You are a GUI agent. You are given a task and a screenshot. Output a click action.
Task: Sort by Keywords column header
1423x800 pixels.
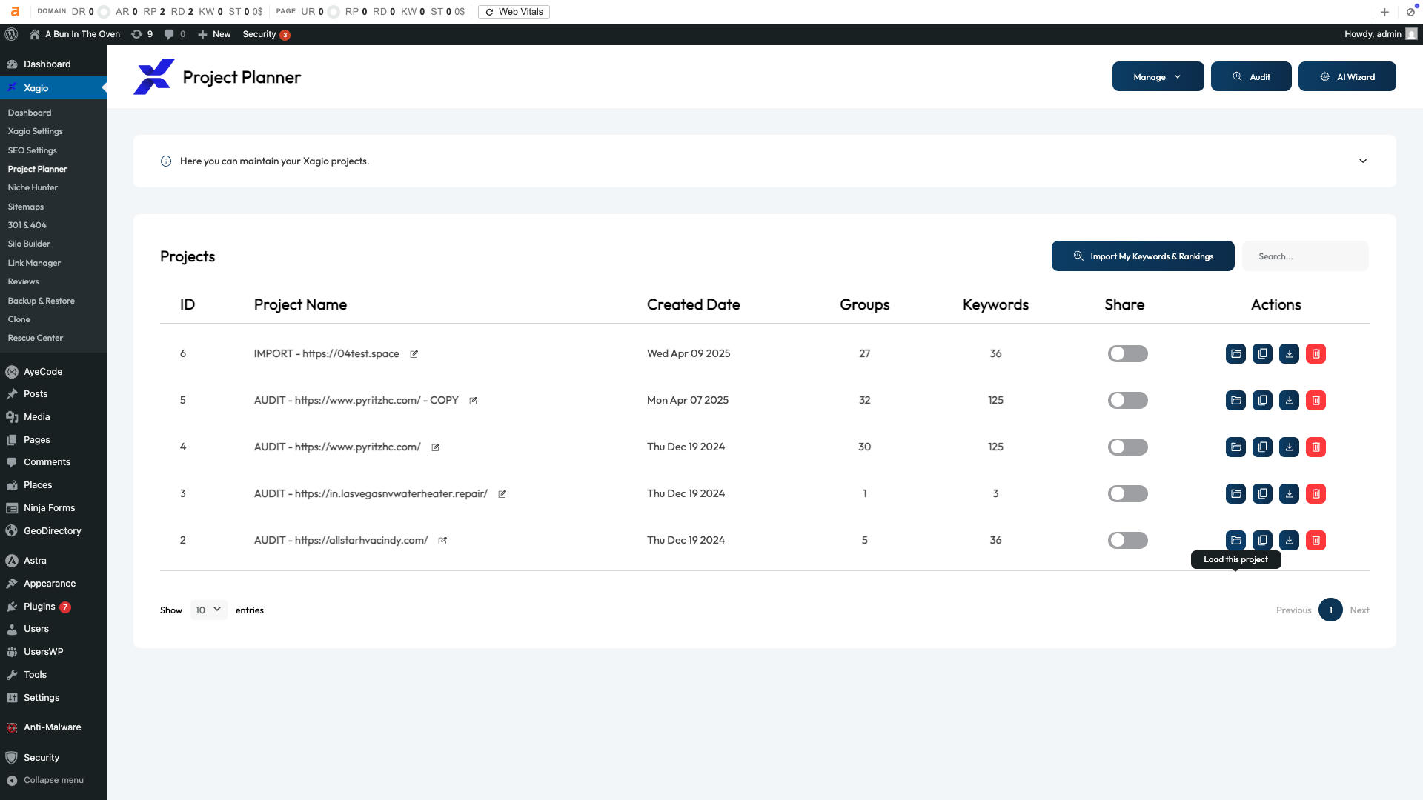pyautogui.click(x=995, y=304)
